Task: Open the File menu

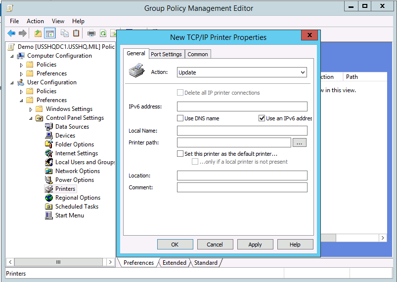Action: (x=14, y=21)
